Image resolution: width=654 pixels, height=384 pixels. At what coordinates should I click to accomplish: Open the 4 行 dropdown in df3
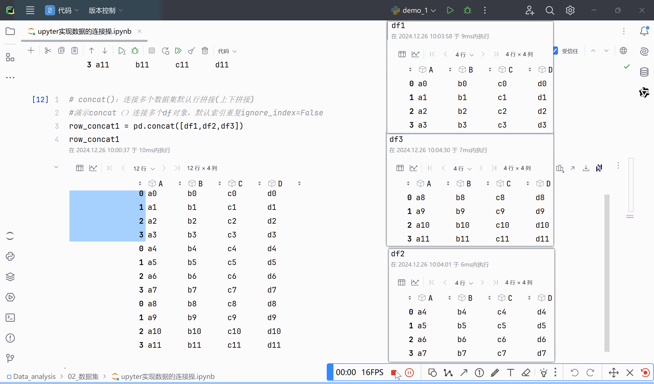(462, 169)
